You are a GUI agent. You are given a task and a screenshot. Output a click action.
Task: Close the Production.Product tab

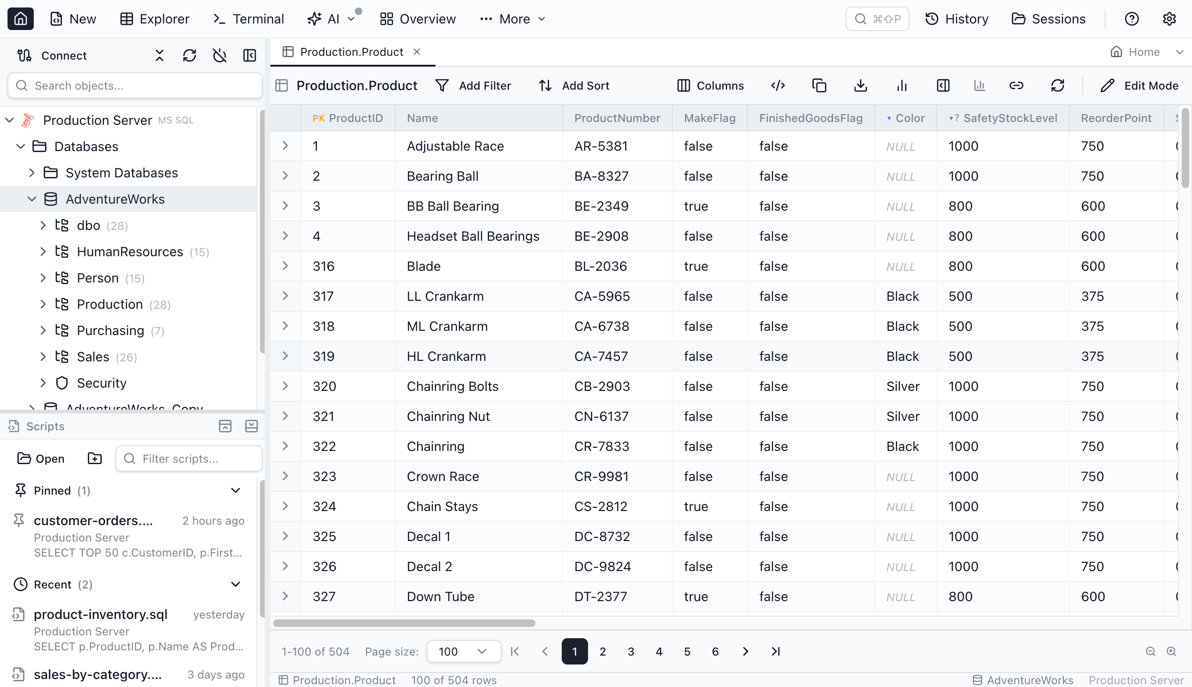click(x=416, y=52)
